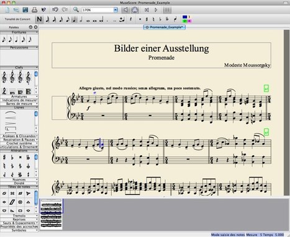Rewind playback to start

point(147,10)
